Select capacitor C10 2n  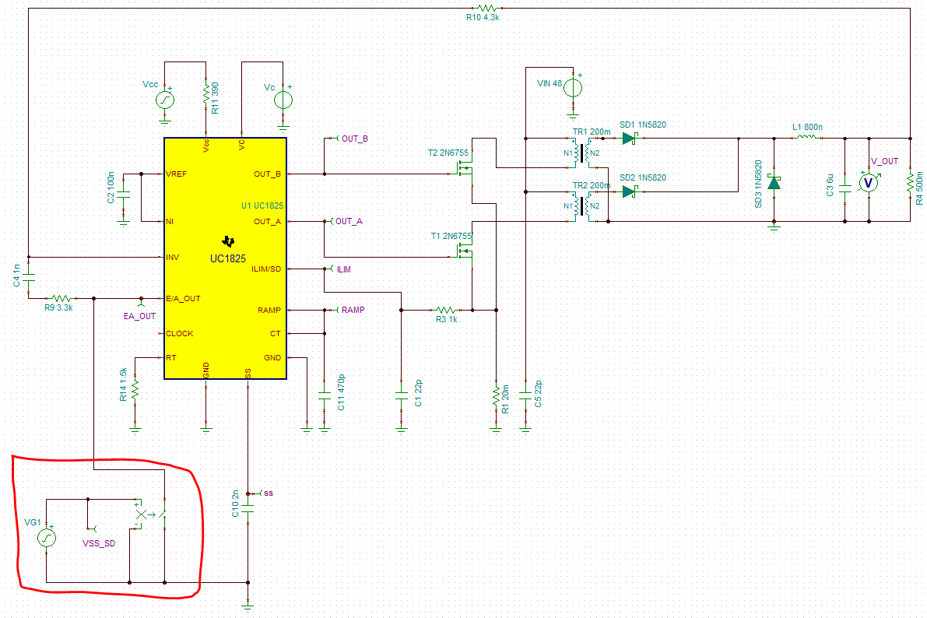(x=248, y=508)
